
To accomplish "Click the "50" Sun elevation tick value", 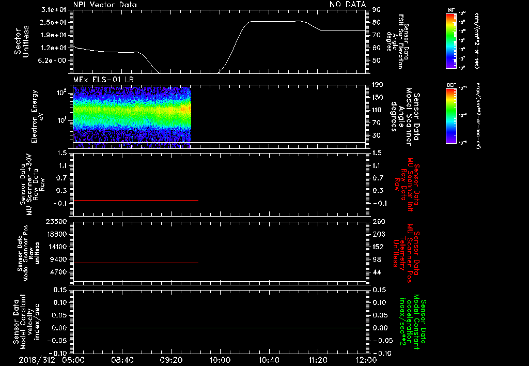I will point(377,60).
